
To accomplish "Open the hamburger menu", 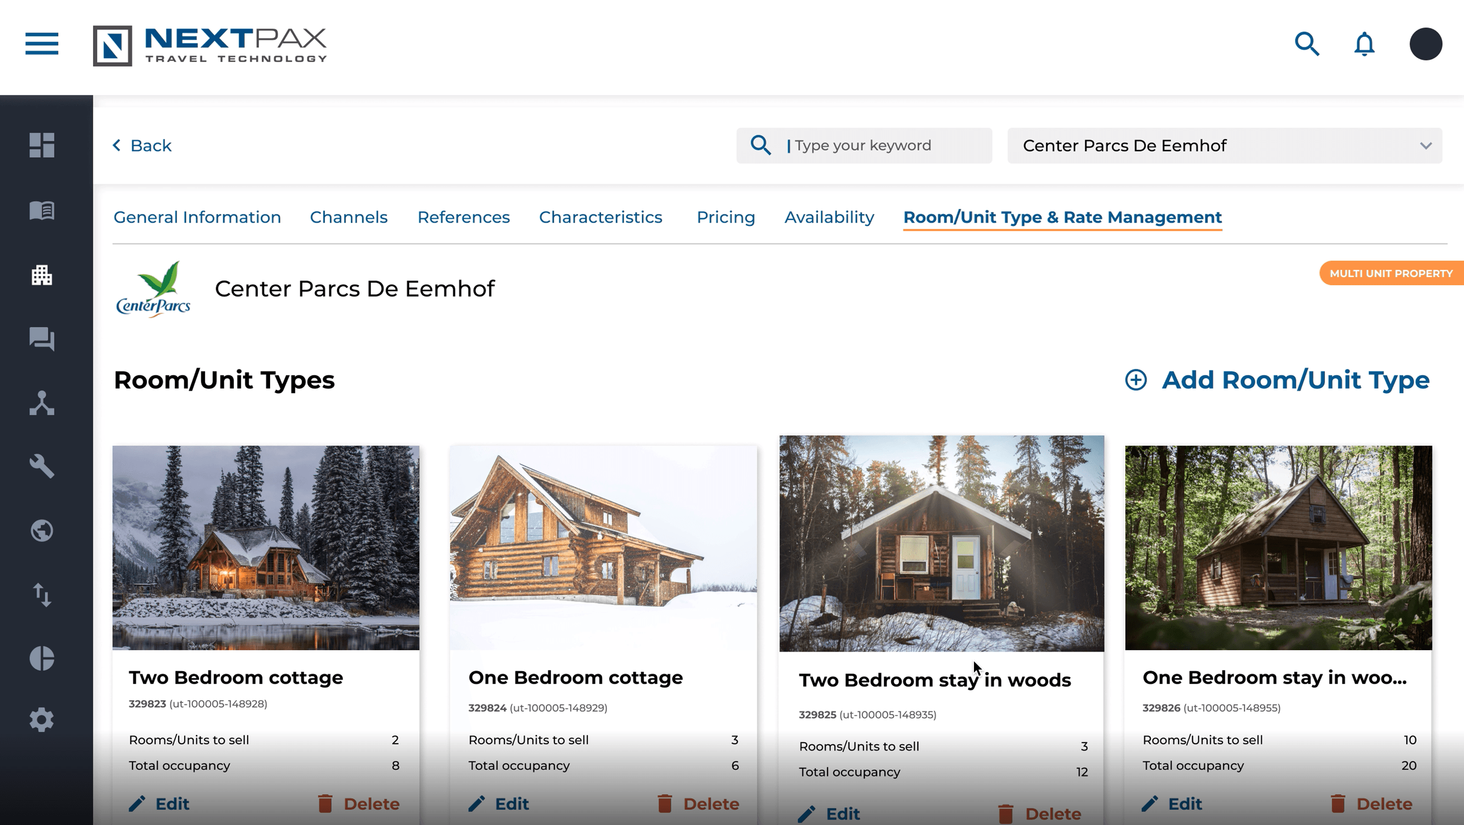I will coord(41,44).
